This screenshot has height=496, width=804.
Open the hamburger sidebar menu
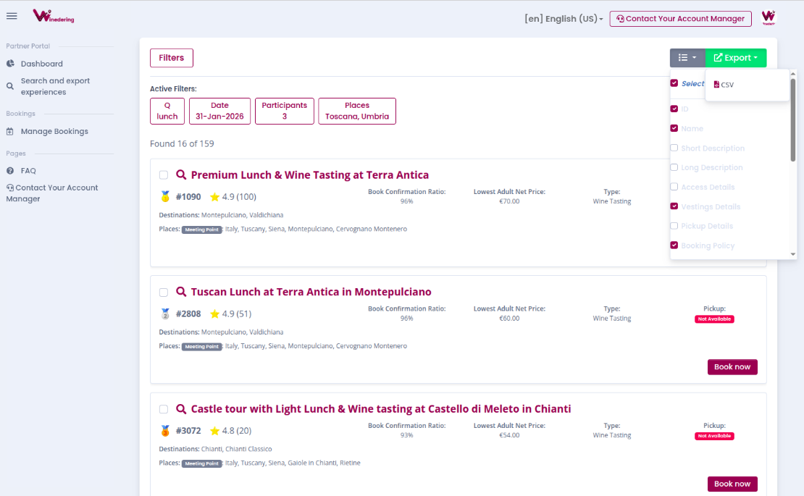[12, 17]
